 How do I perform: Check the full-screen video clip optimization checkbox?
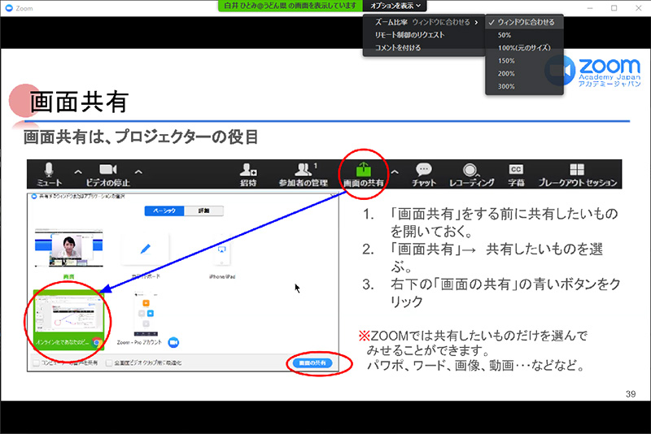[108, 362]
